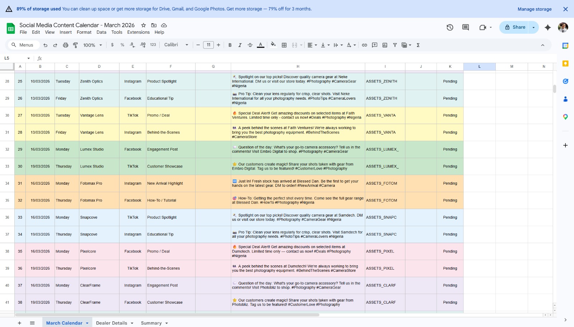Open the Google account avatar
Screen dimensions: 574x327
563,27
